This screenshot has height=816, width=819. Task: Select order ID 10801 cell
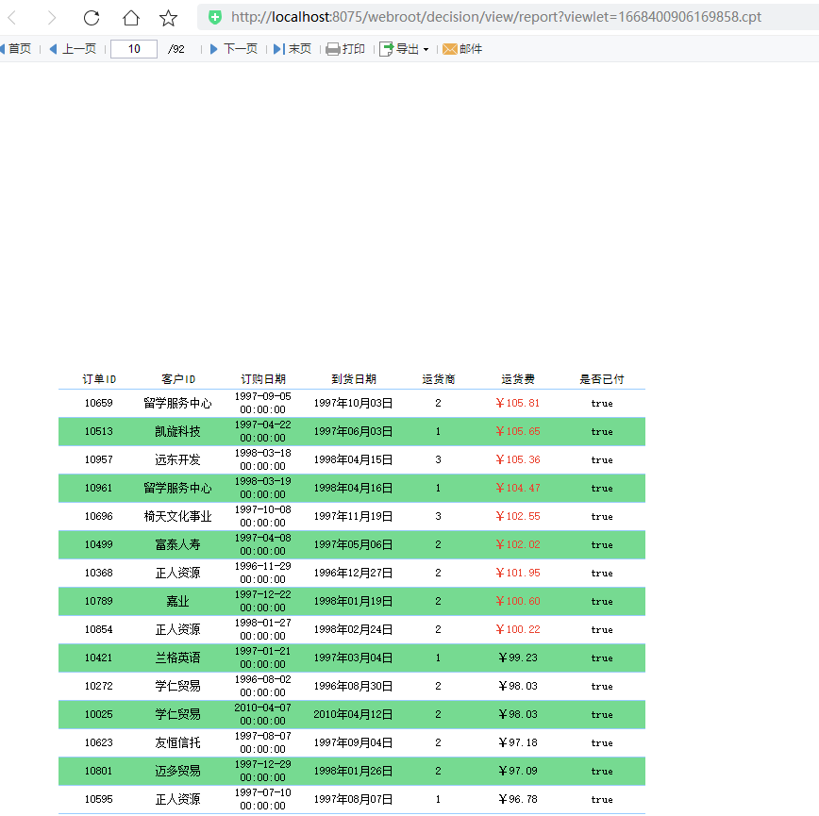pos(99,771)
